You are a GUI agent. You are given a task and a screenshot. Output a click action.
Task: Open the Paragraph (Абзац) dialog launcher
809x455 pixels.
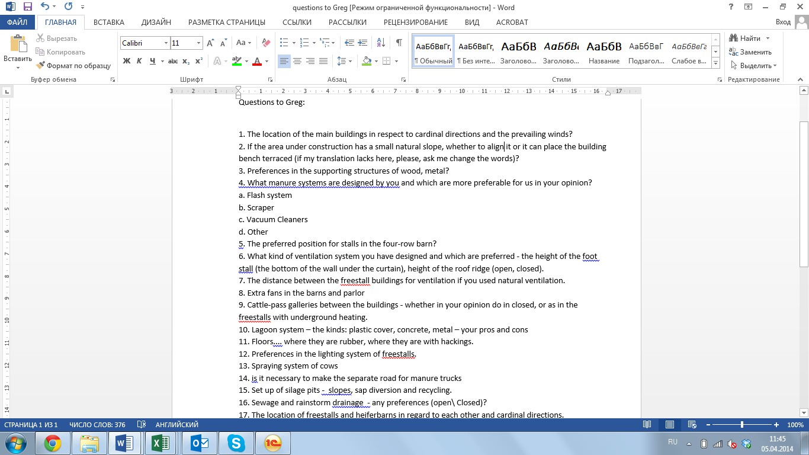404,79
